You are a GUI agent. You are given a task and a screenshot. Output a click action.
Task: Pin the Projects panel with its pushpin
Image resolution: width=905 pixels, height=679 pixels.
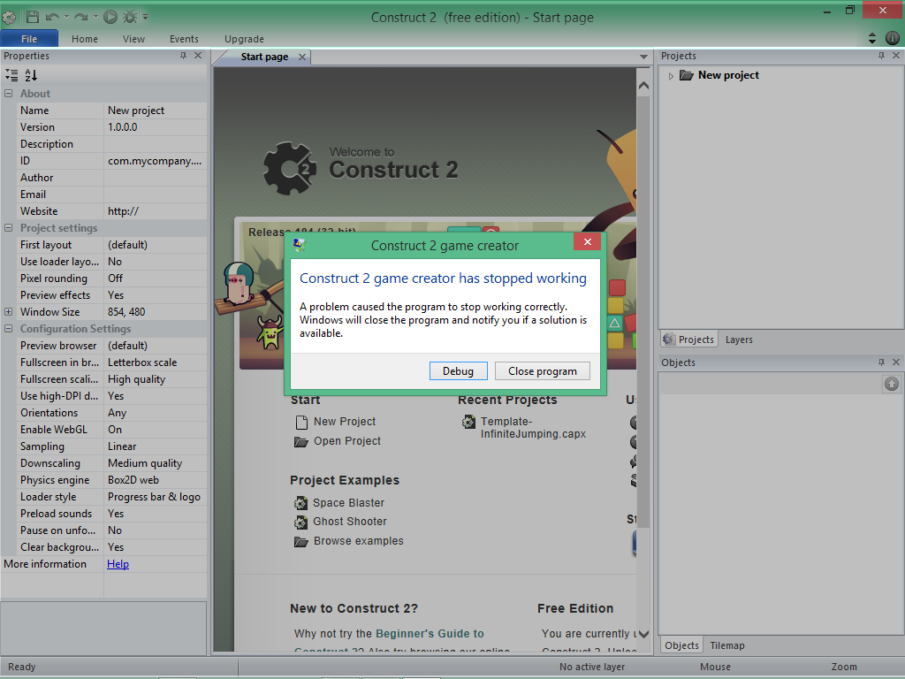[880, 55]
